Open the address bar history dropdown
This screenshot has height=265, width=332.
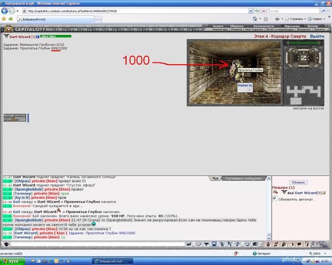click(x=251, y=11)
